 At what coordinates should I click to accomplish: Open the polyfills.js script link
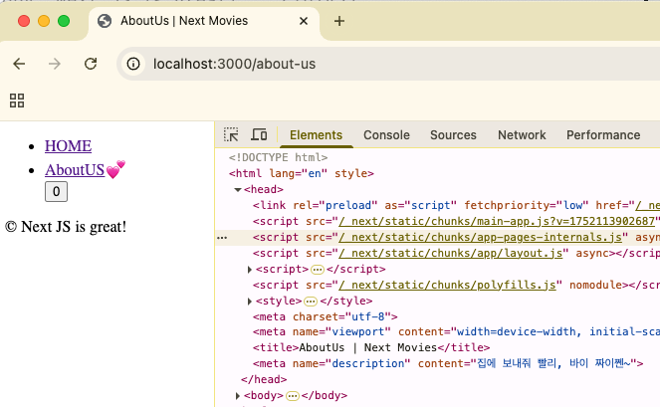point(447,286)
